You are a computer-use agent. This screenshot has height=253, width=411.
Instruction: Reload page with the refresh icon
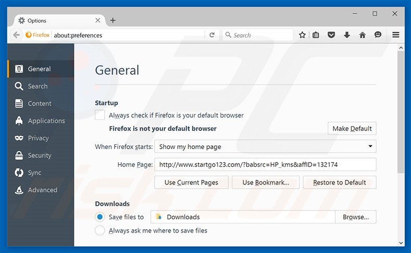(x=212, y=35)
